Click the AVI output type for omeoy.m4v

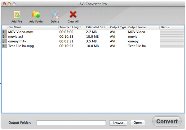click(x=113, y=41)
